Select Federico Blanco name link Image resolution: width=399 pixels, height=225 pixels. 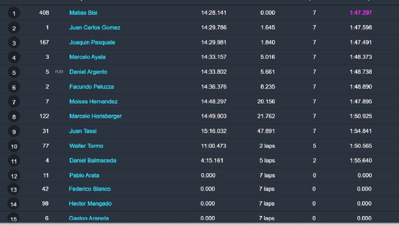pos(90,189)
